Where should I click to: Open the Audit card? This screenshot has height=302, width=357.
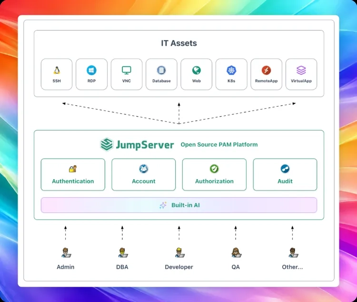[x=285, y=175]
